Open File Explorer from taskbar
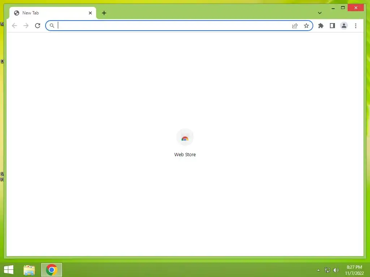The height and width of the screenshot is (277, 370). pyautogui.click(x=29, y=270)
